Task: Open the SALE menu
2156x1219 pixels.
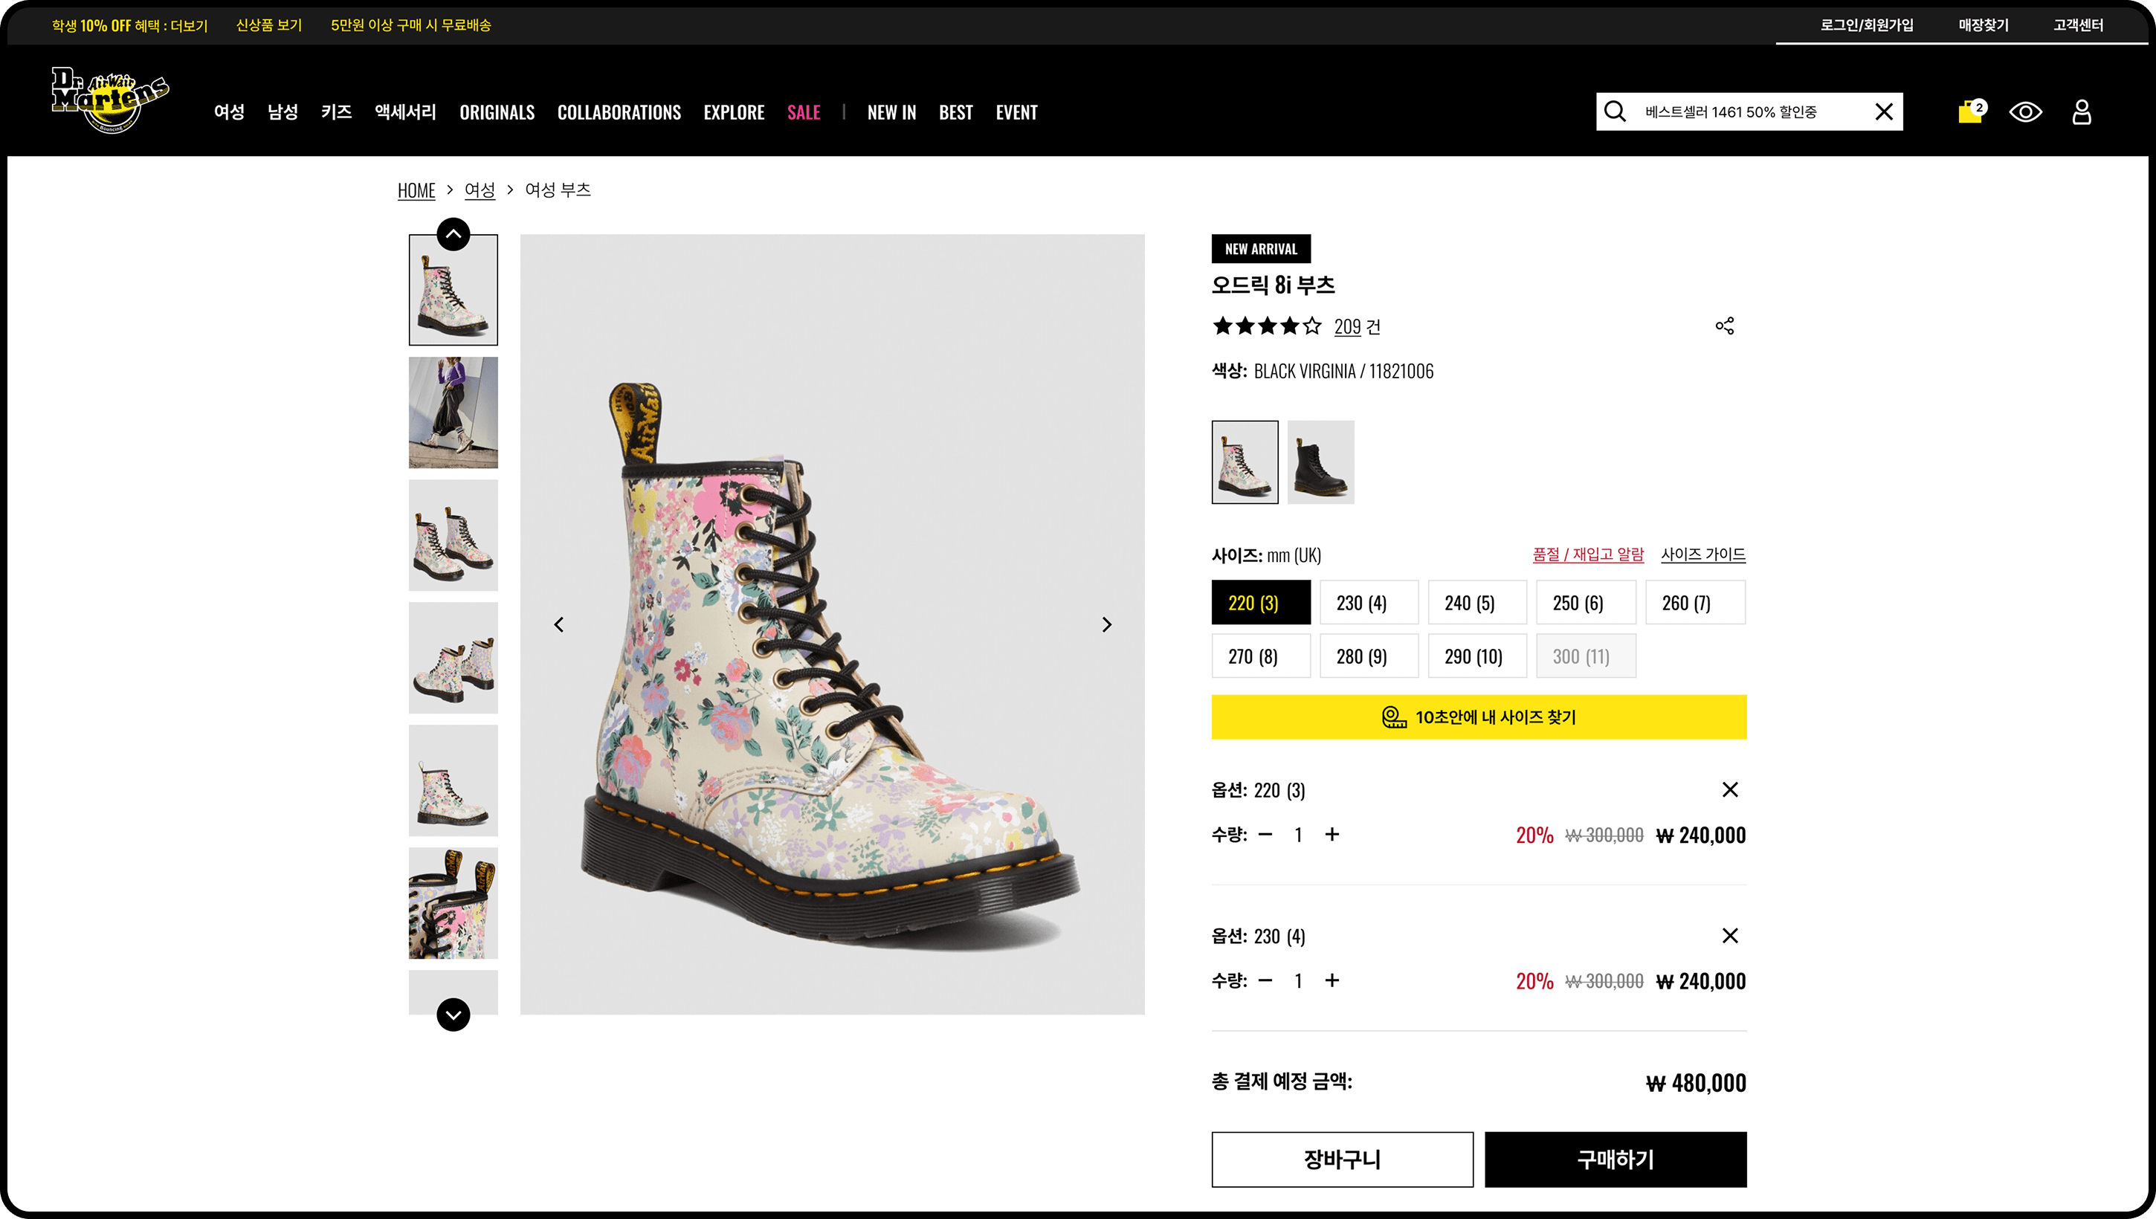Action: pyautogui.click(x=803, y=112)
